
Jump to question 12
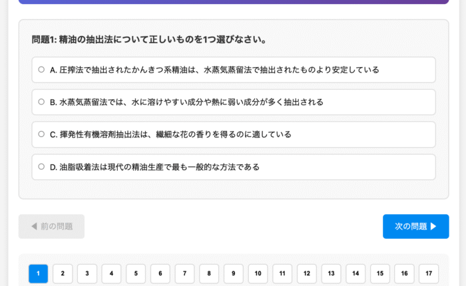(307, 273)
